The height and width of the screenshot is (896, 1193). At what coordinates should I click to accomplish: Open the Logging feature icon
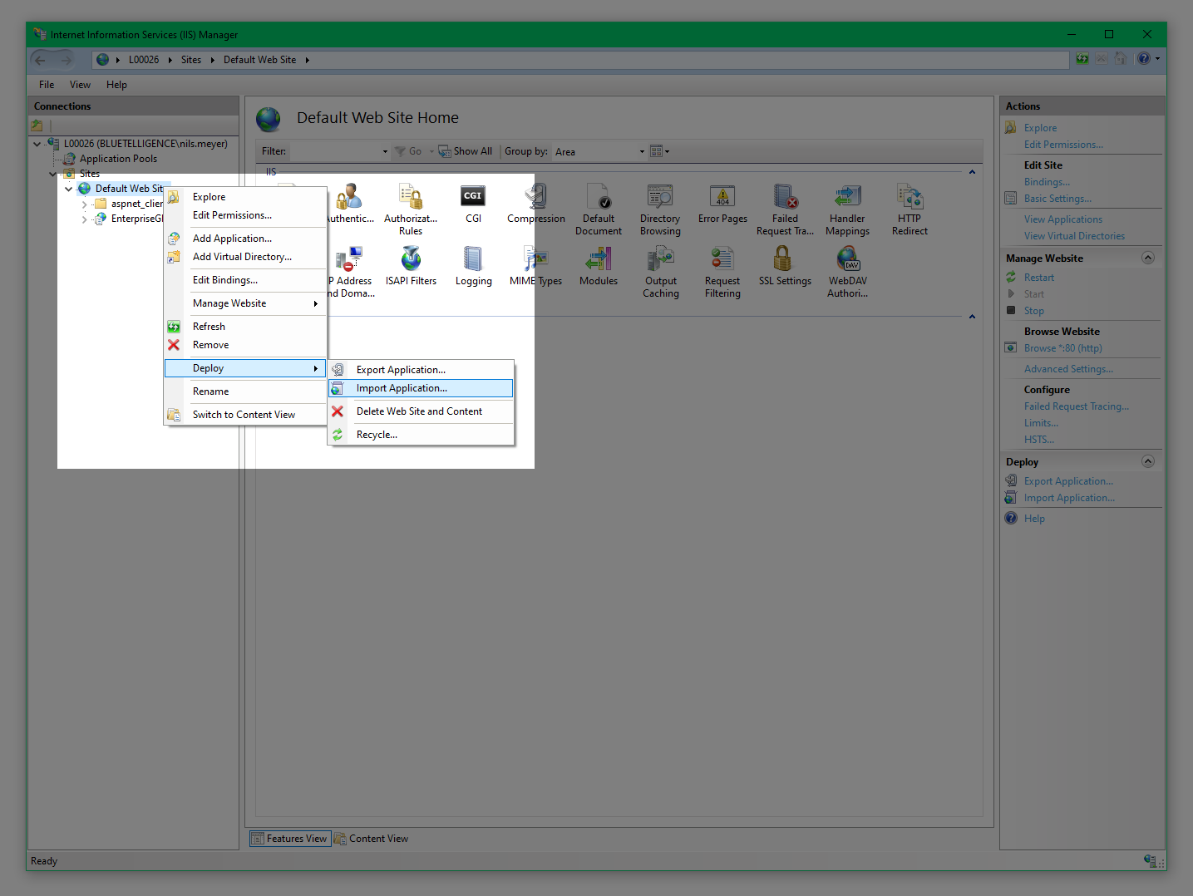point(473,266)
